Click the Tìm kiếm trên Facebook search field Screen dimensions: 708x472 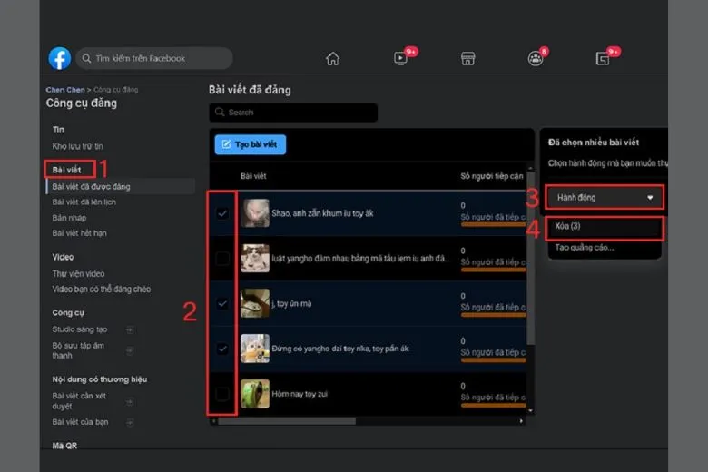pos(154,58)
